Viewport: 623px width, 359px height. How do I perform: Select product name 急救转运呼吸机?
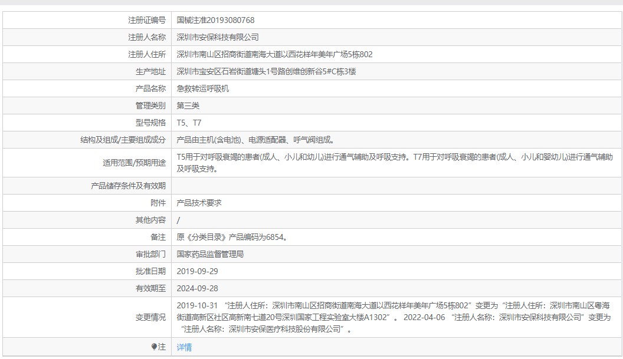click(202, 88)
